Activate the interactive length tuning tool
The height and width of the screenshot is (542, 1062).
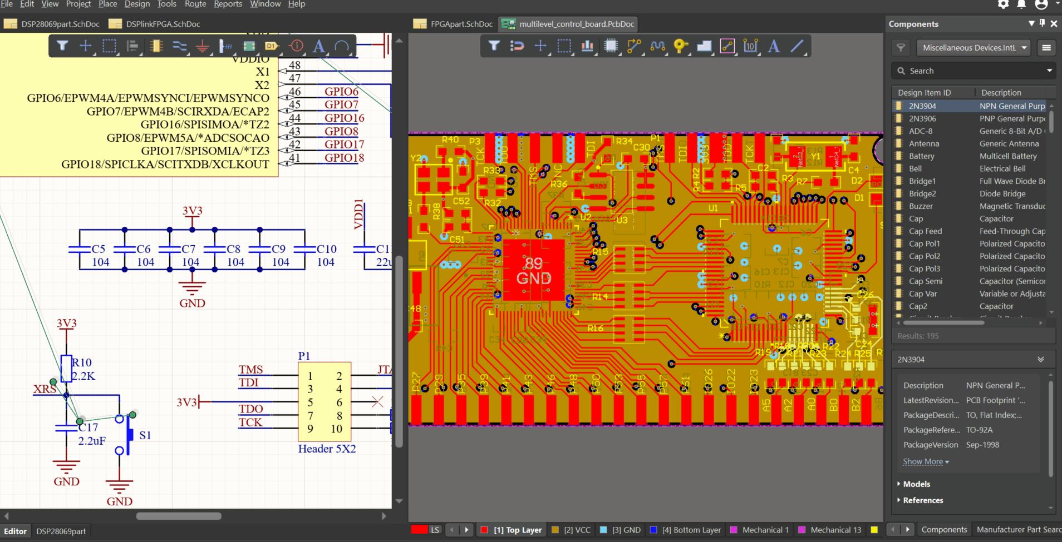[x=657, y=46]
